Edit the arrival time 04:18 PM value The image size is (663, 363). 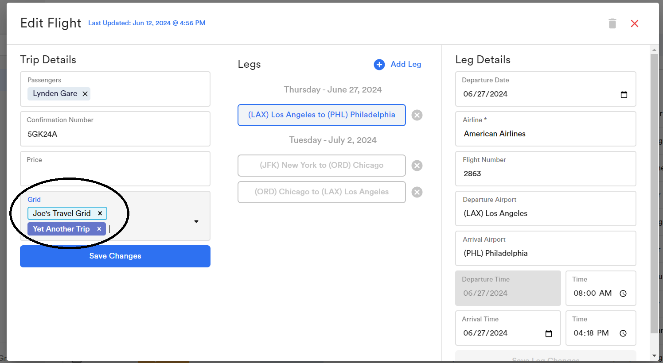click(x=591, y=333)
